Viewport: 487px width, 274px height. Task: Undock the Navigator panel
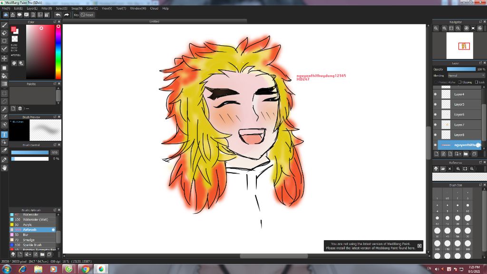pyautogui.click(x=480, y=22)
